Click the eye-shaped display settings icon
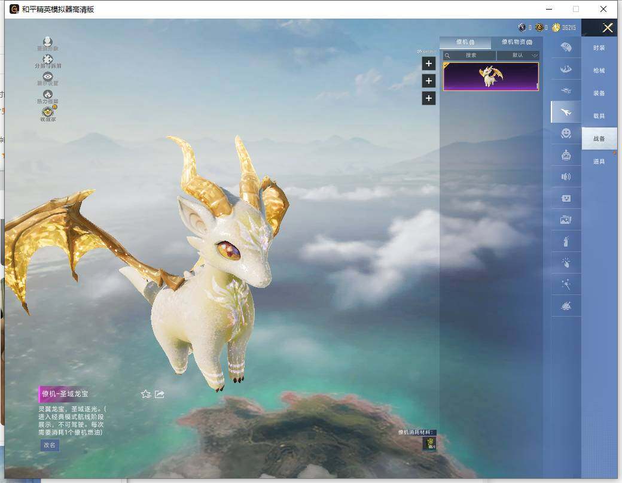622x483 pixels. (48, 78)
